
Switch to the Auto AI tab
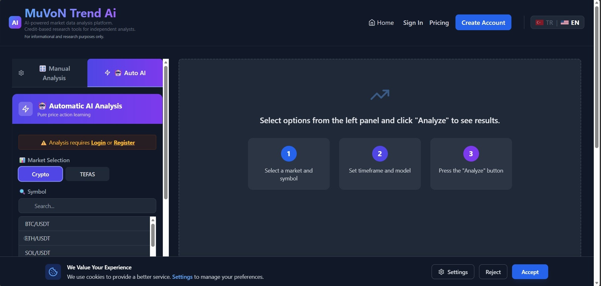tap(125, 73)
